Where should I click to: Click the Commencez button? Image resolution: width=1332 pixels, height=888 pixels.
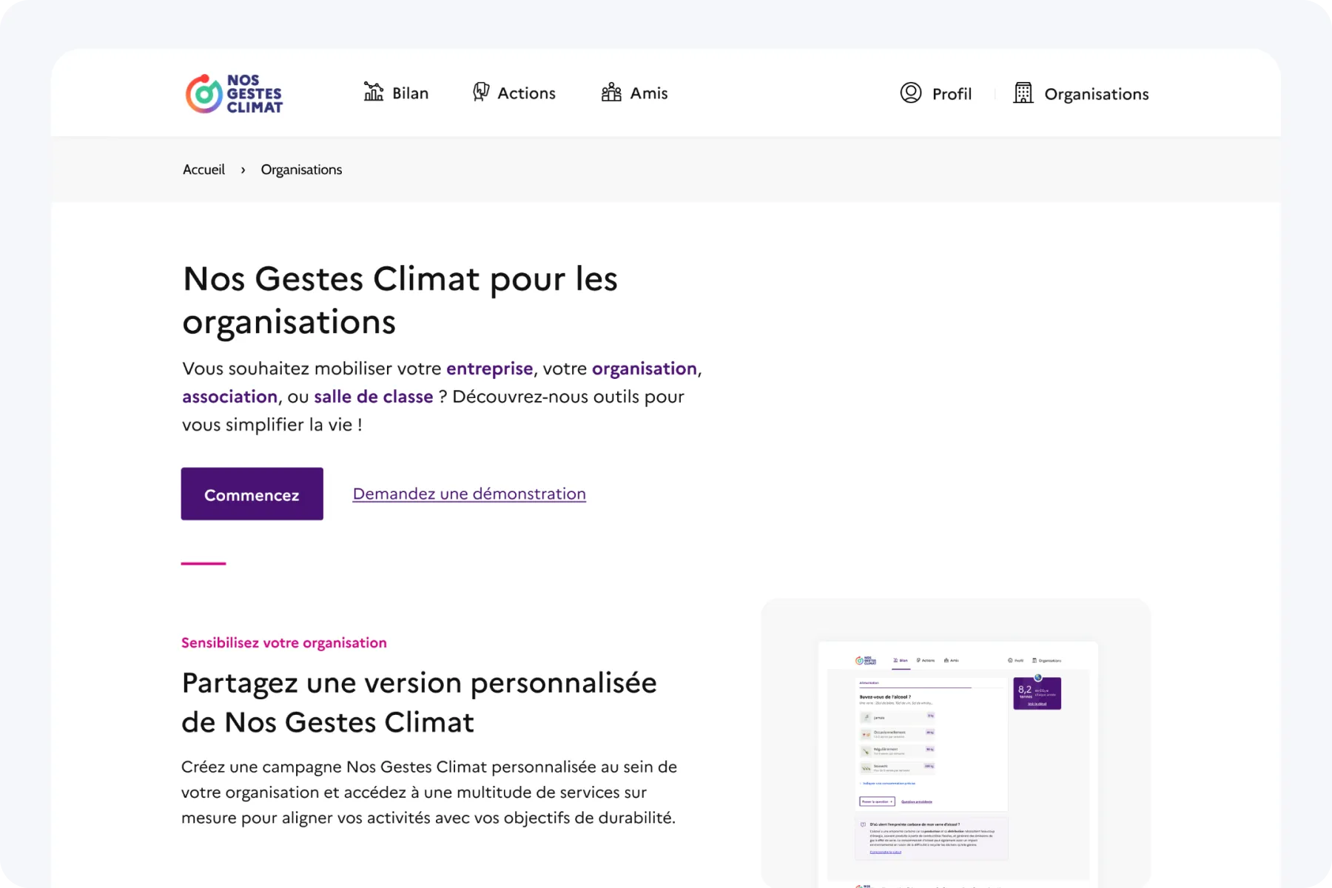(x=252, y=494)
